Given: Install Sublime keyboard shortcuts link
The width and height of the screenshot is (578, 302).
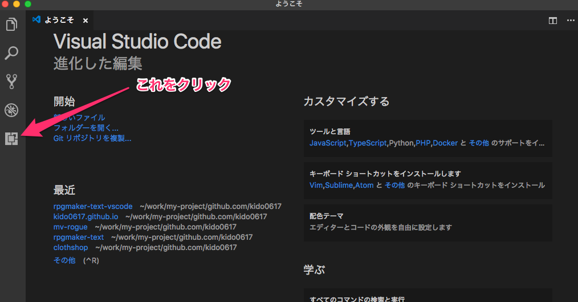Looking at the screenshot, I should (339, 185).
